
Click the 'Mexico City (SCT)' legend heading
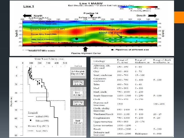[x=38, y=126]
